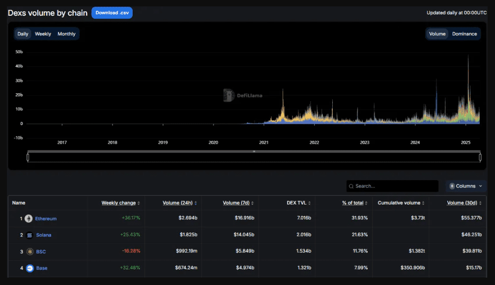Click the left handle of chart range slider

28,157
